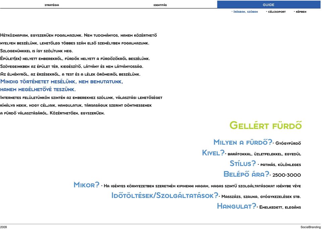Click the 'Milyen a fürdő?' question

pyautogui.click(x=243, y=142)
